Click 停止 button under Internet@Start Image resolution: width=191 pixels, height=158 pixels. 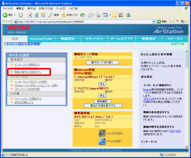tap(102, 84)
